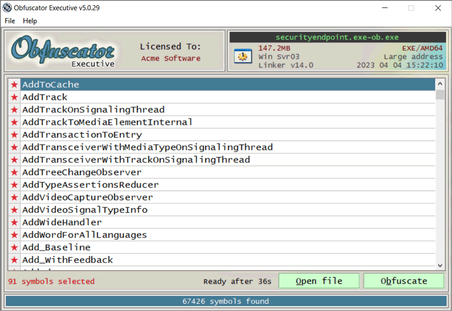The width and height of the screenshot is (452, 311).
Task: Toggle star beside AddTransceiverWithMediaTypeOnSignalingThread
Action: point(14,147)
